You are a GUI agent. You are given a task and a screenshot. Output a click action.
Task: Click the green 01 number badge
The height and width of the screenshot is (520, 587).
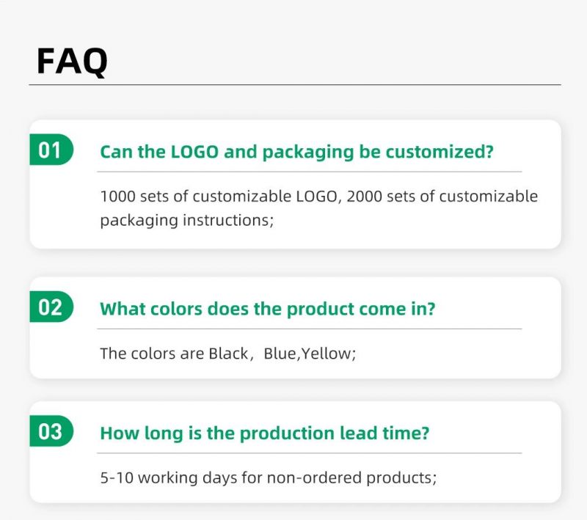tap(51, 150)
